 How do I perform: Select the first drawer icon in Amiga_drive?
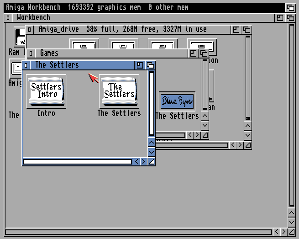click(84, 44)
